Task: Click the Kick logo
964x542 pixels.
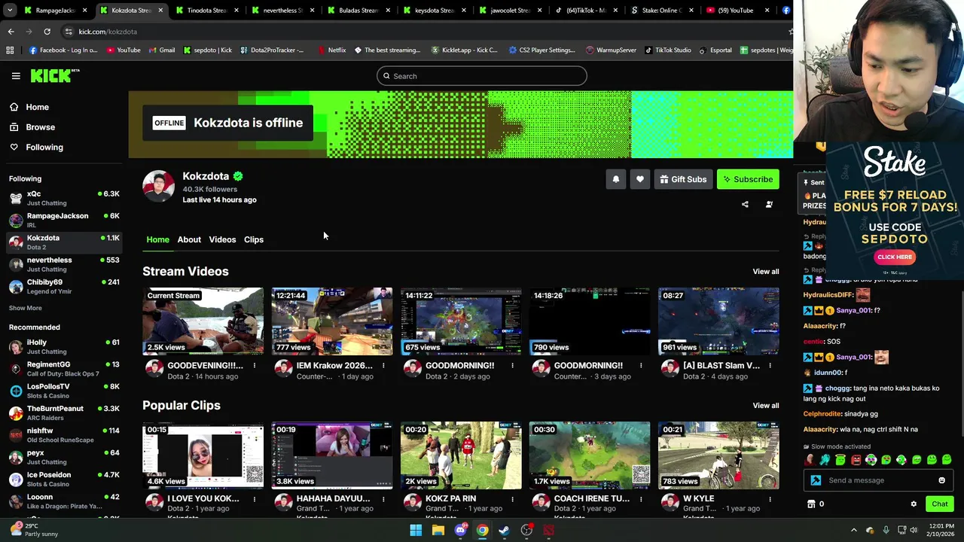Action: (x=54, y=75)
